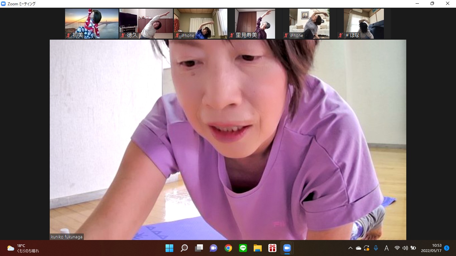Minimize the Zoom meeting window

coord(418,4)
